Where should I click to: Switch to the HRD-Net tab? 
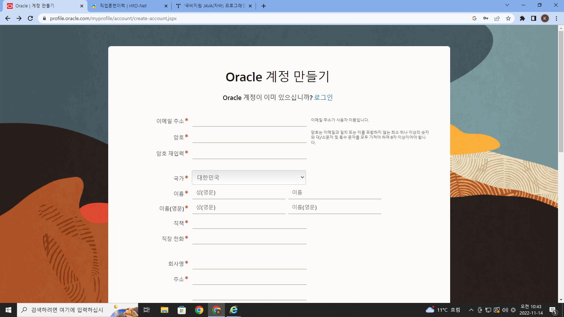pos(129,6)
